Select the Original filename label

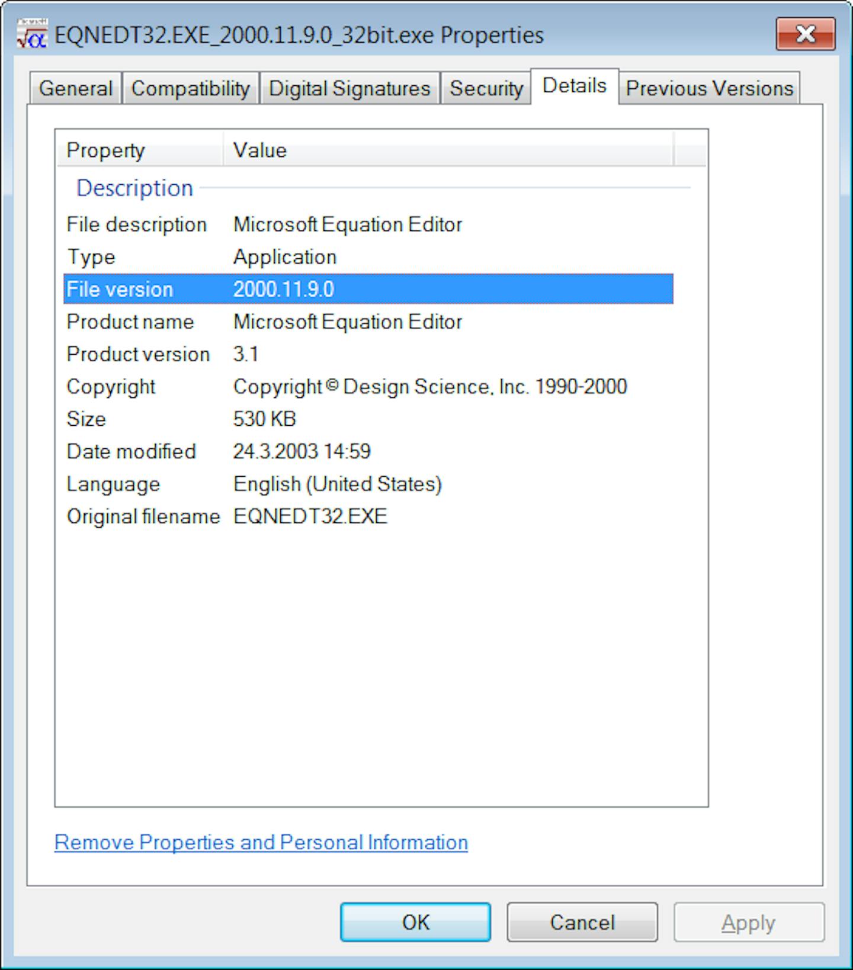143,516
